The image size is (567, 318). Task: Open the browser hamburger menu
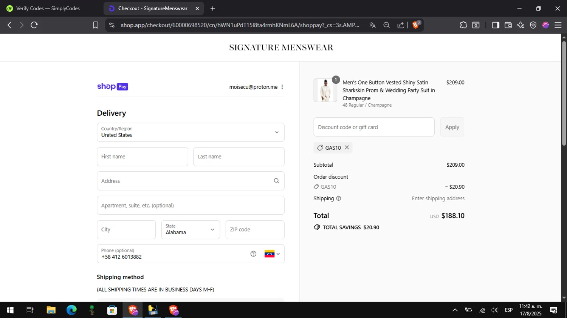[x=558, y=25]
